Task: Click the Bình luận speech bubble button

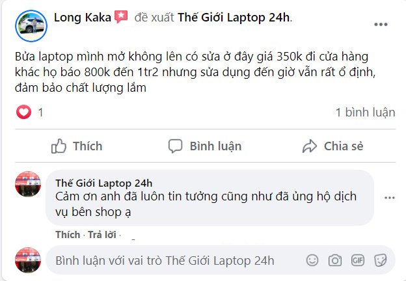Action: pyautogui.click(x=205, y=146)
